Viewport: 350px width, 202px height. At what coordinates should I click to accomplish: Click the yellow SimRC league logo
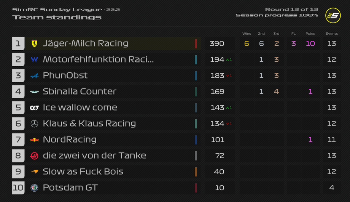pyautogui.click(x=333, y=15)
